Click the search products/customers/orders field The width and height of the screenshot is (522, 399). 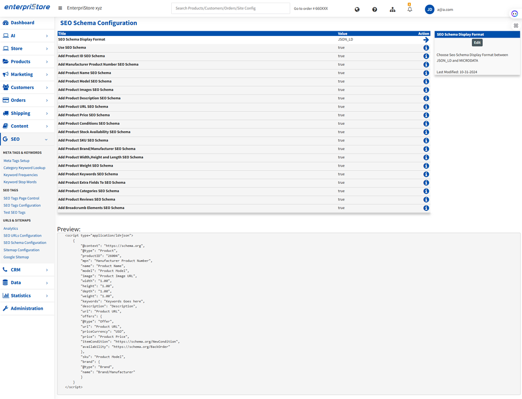[230, 8]
